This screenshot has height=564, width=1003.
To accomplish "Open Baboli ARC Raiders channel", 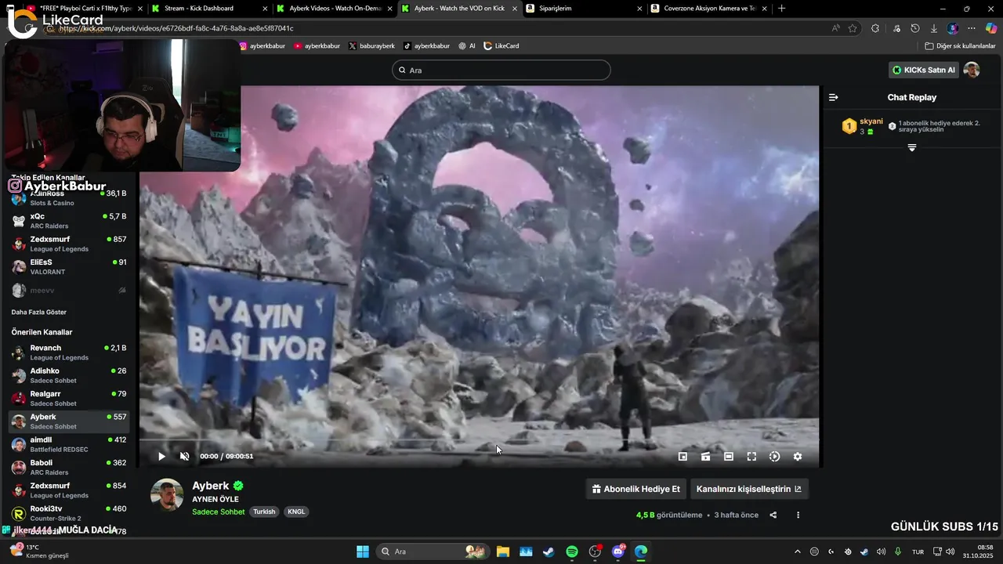I will point(69,468).
